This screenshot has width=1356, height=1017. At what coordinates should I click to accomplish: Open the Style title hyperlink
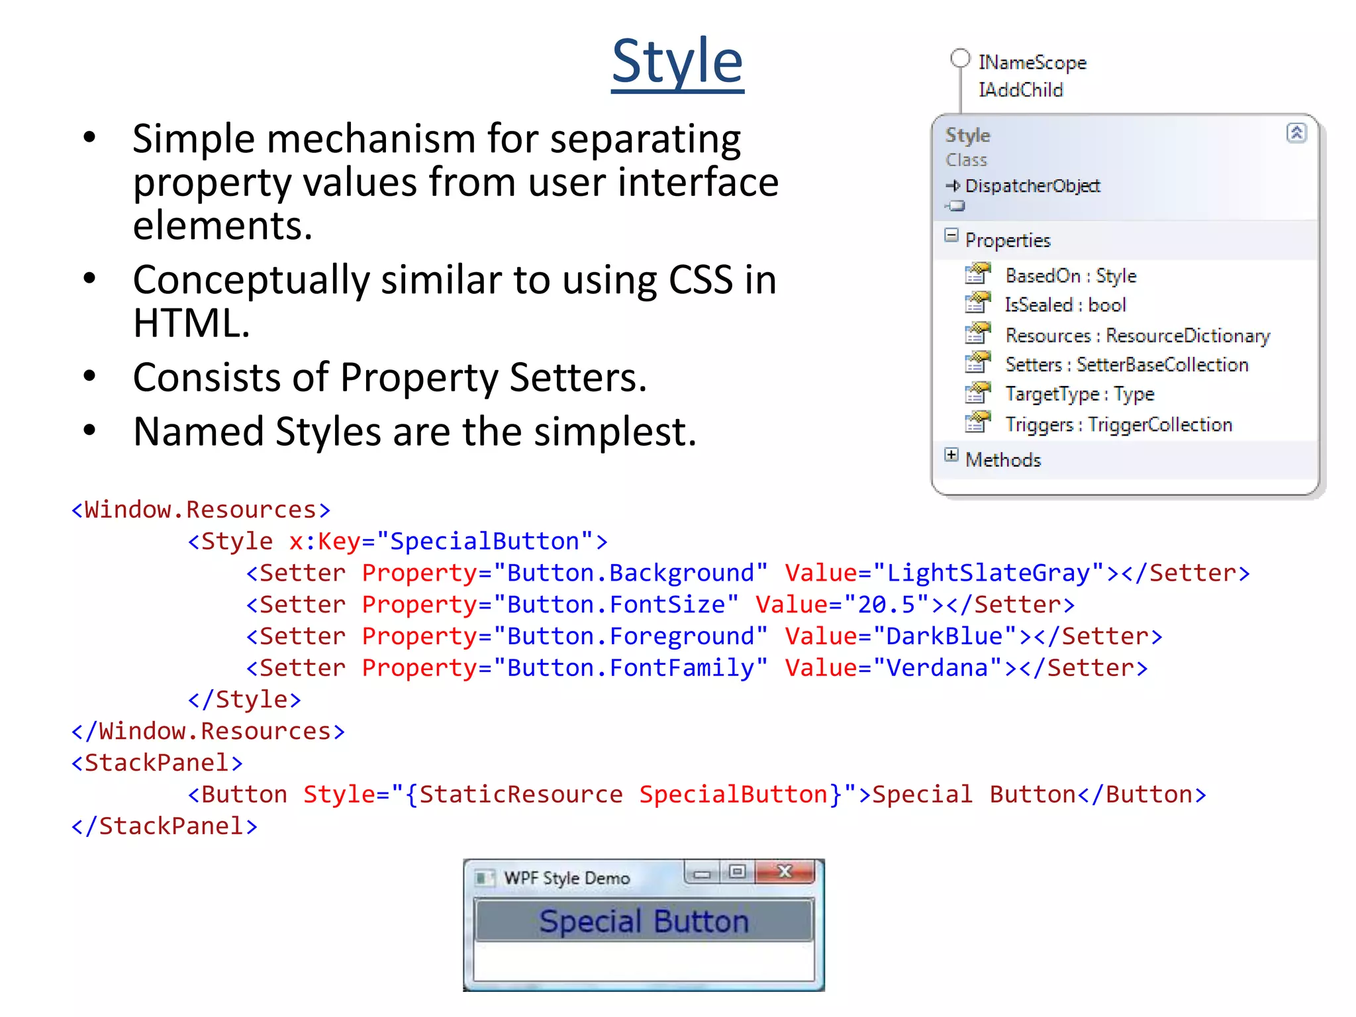pyautogui.click(x=677, y=62)
